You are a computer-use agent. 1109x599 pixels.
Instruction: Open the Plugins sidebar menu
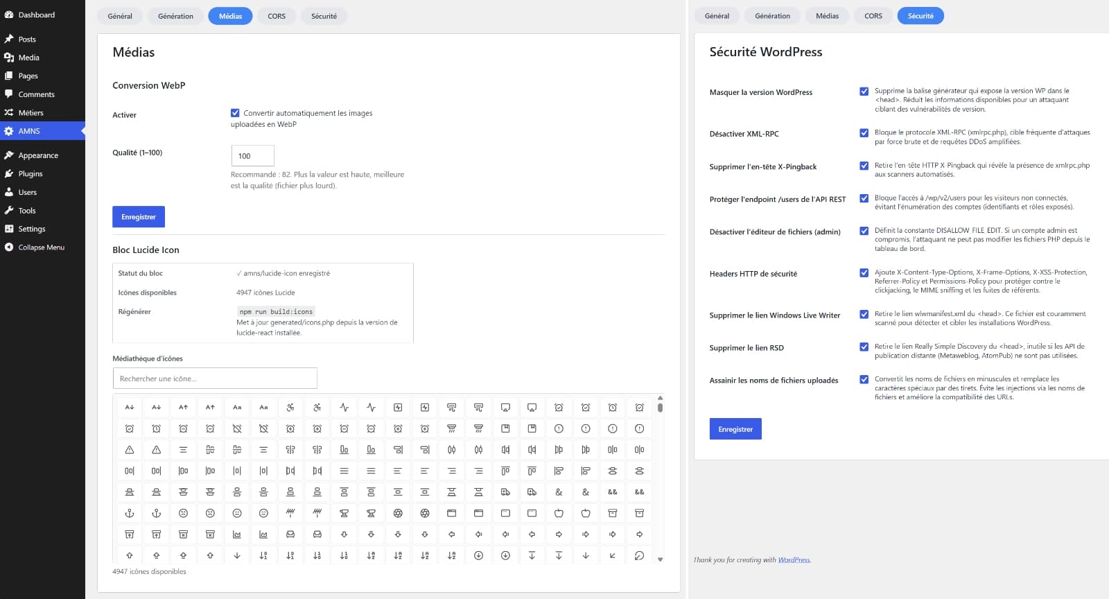point(42,174)
